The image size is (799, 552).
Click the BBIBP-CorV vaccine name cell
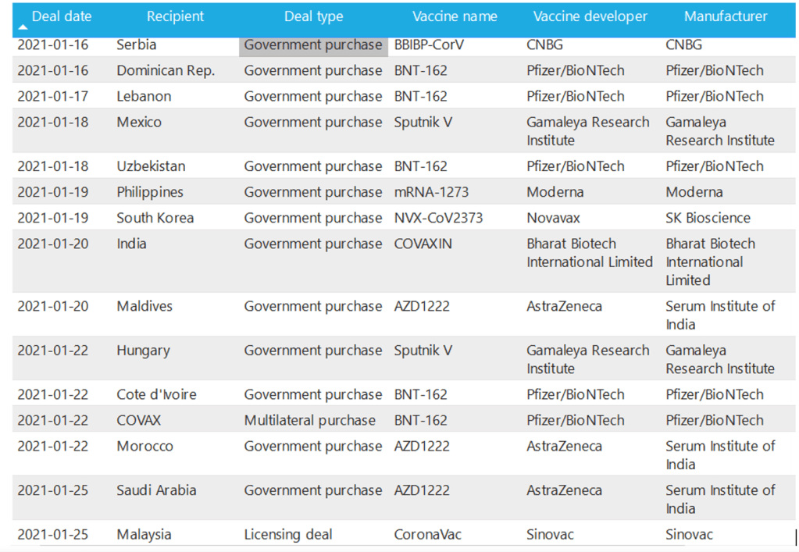click(x=429, y=45)
